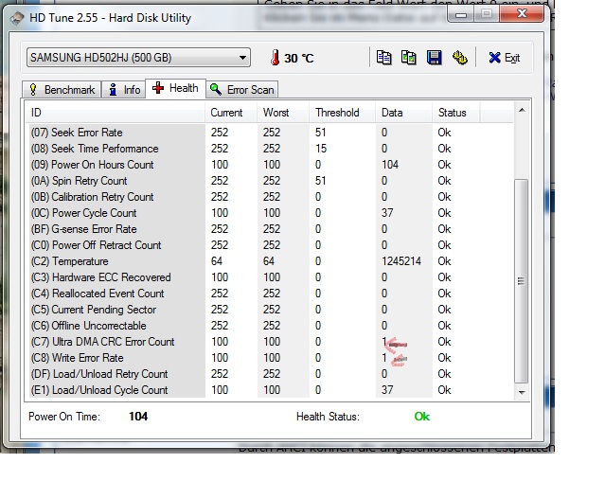Image resolution: width=605 pixels, height=499 pixels.
Task: Click the Power On Hours data value 104
Action: [390, 165]
